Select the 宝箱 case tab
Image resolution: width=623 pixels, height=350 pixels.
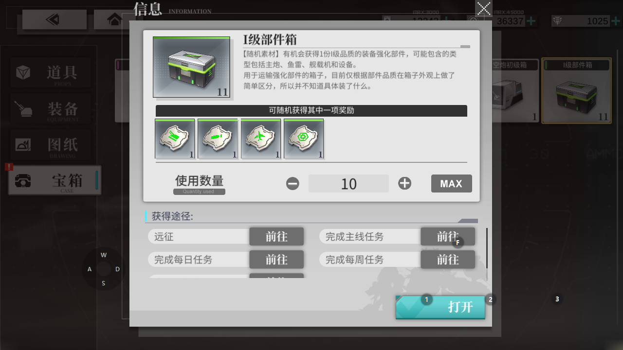pyautogui.click(x=55, y=180)
